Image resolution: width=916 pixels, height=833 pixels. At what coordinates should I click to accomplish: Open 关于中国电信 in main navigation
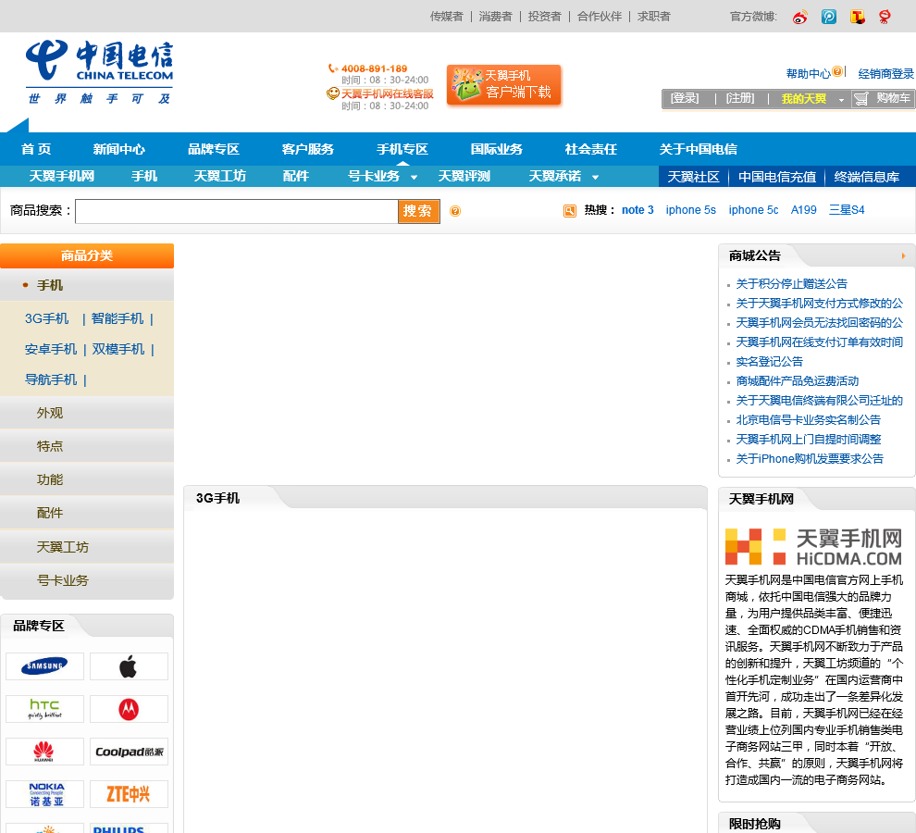click(698, 149)
